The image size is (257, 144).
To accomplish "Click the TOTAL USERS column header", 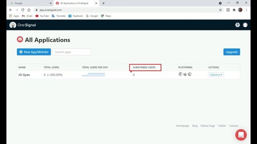I will (x=51, y=67).
